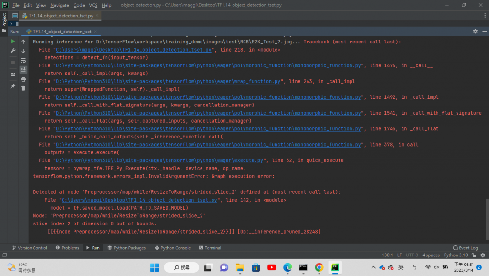This screenshot has width=489, height=276.
Task: Open the vertical Project tool window tab
Action: coord(4,19)
